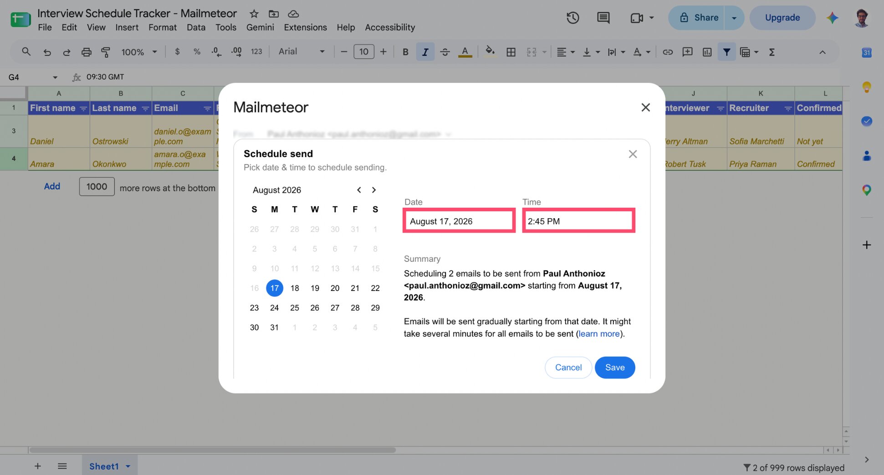The height and width of the screenshot is (475, 884).
Task: Open the Insert menu
Action: click(127, 27)
